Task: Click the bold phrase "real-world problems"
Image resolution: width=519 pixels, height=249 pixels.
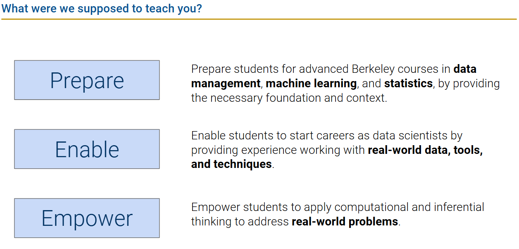Action: click(x=345, y=221)
